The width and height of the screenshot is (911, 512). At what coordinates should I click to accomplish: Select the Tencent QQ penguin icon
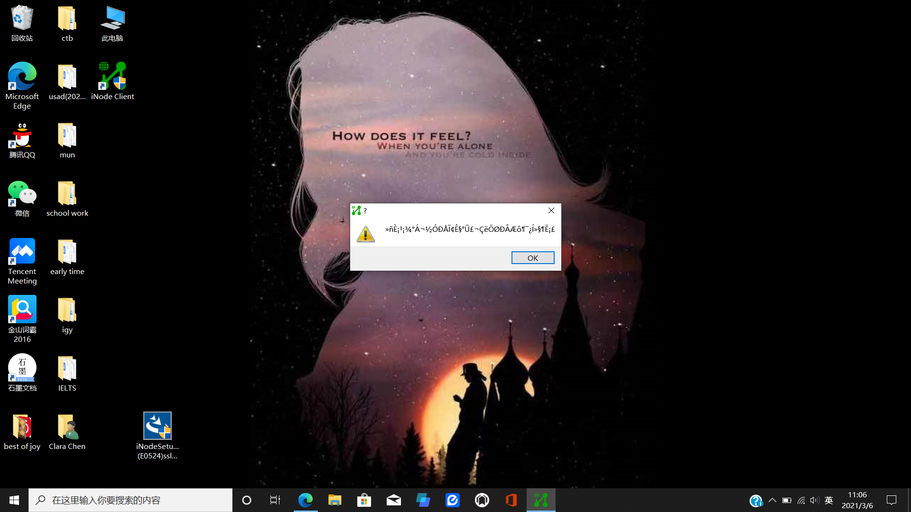22,136
